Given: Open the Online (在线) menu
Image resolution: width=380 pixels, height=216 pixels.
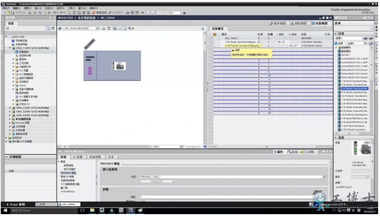Looking at the screenshot, I should pos(49,8).
